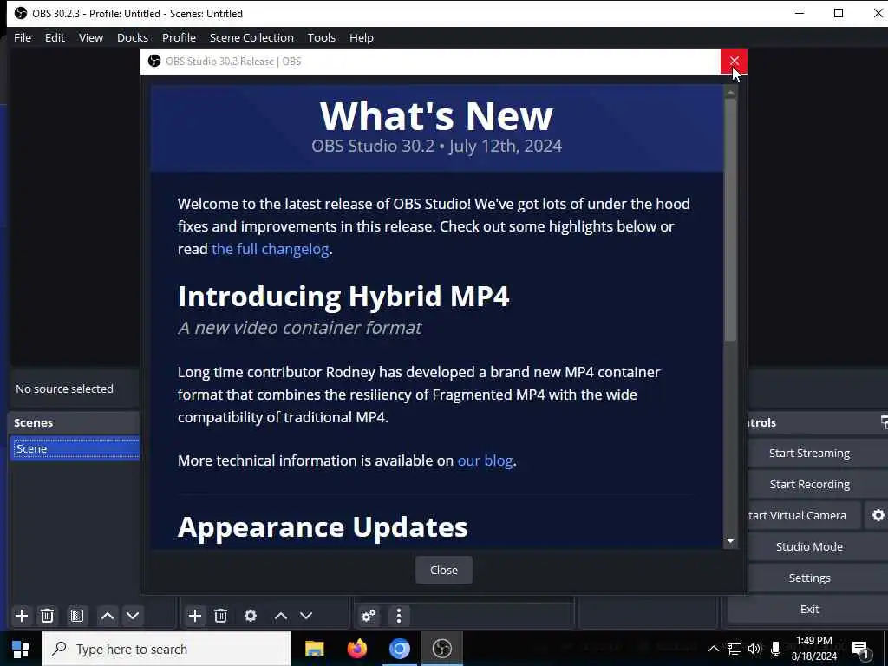Click the scrollbar down arrow in dialog
Viewport: 888px width, 666px height.
tap(730, 541)
